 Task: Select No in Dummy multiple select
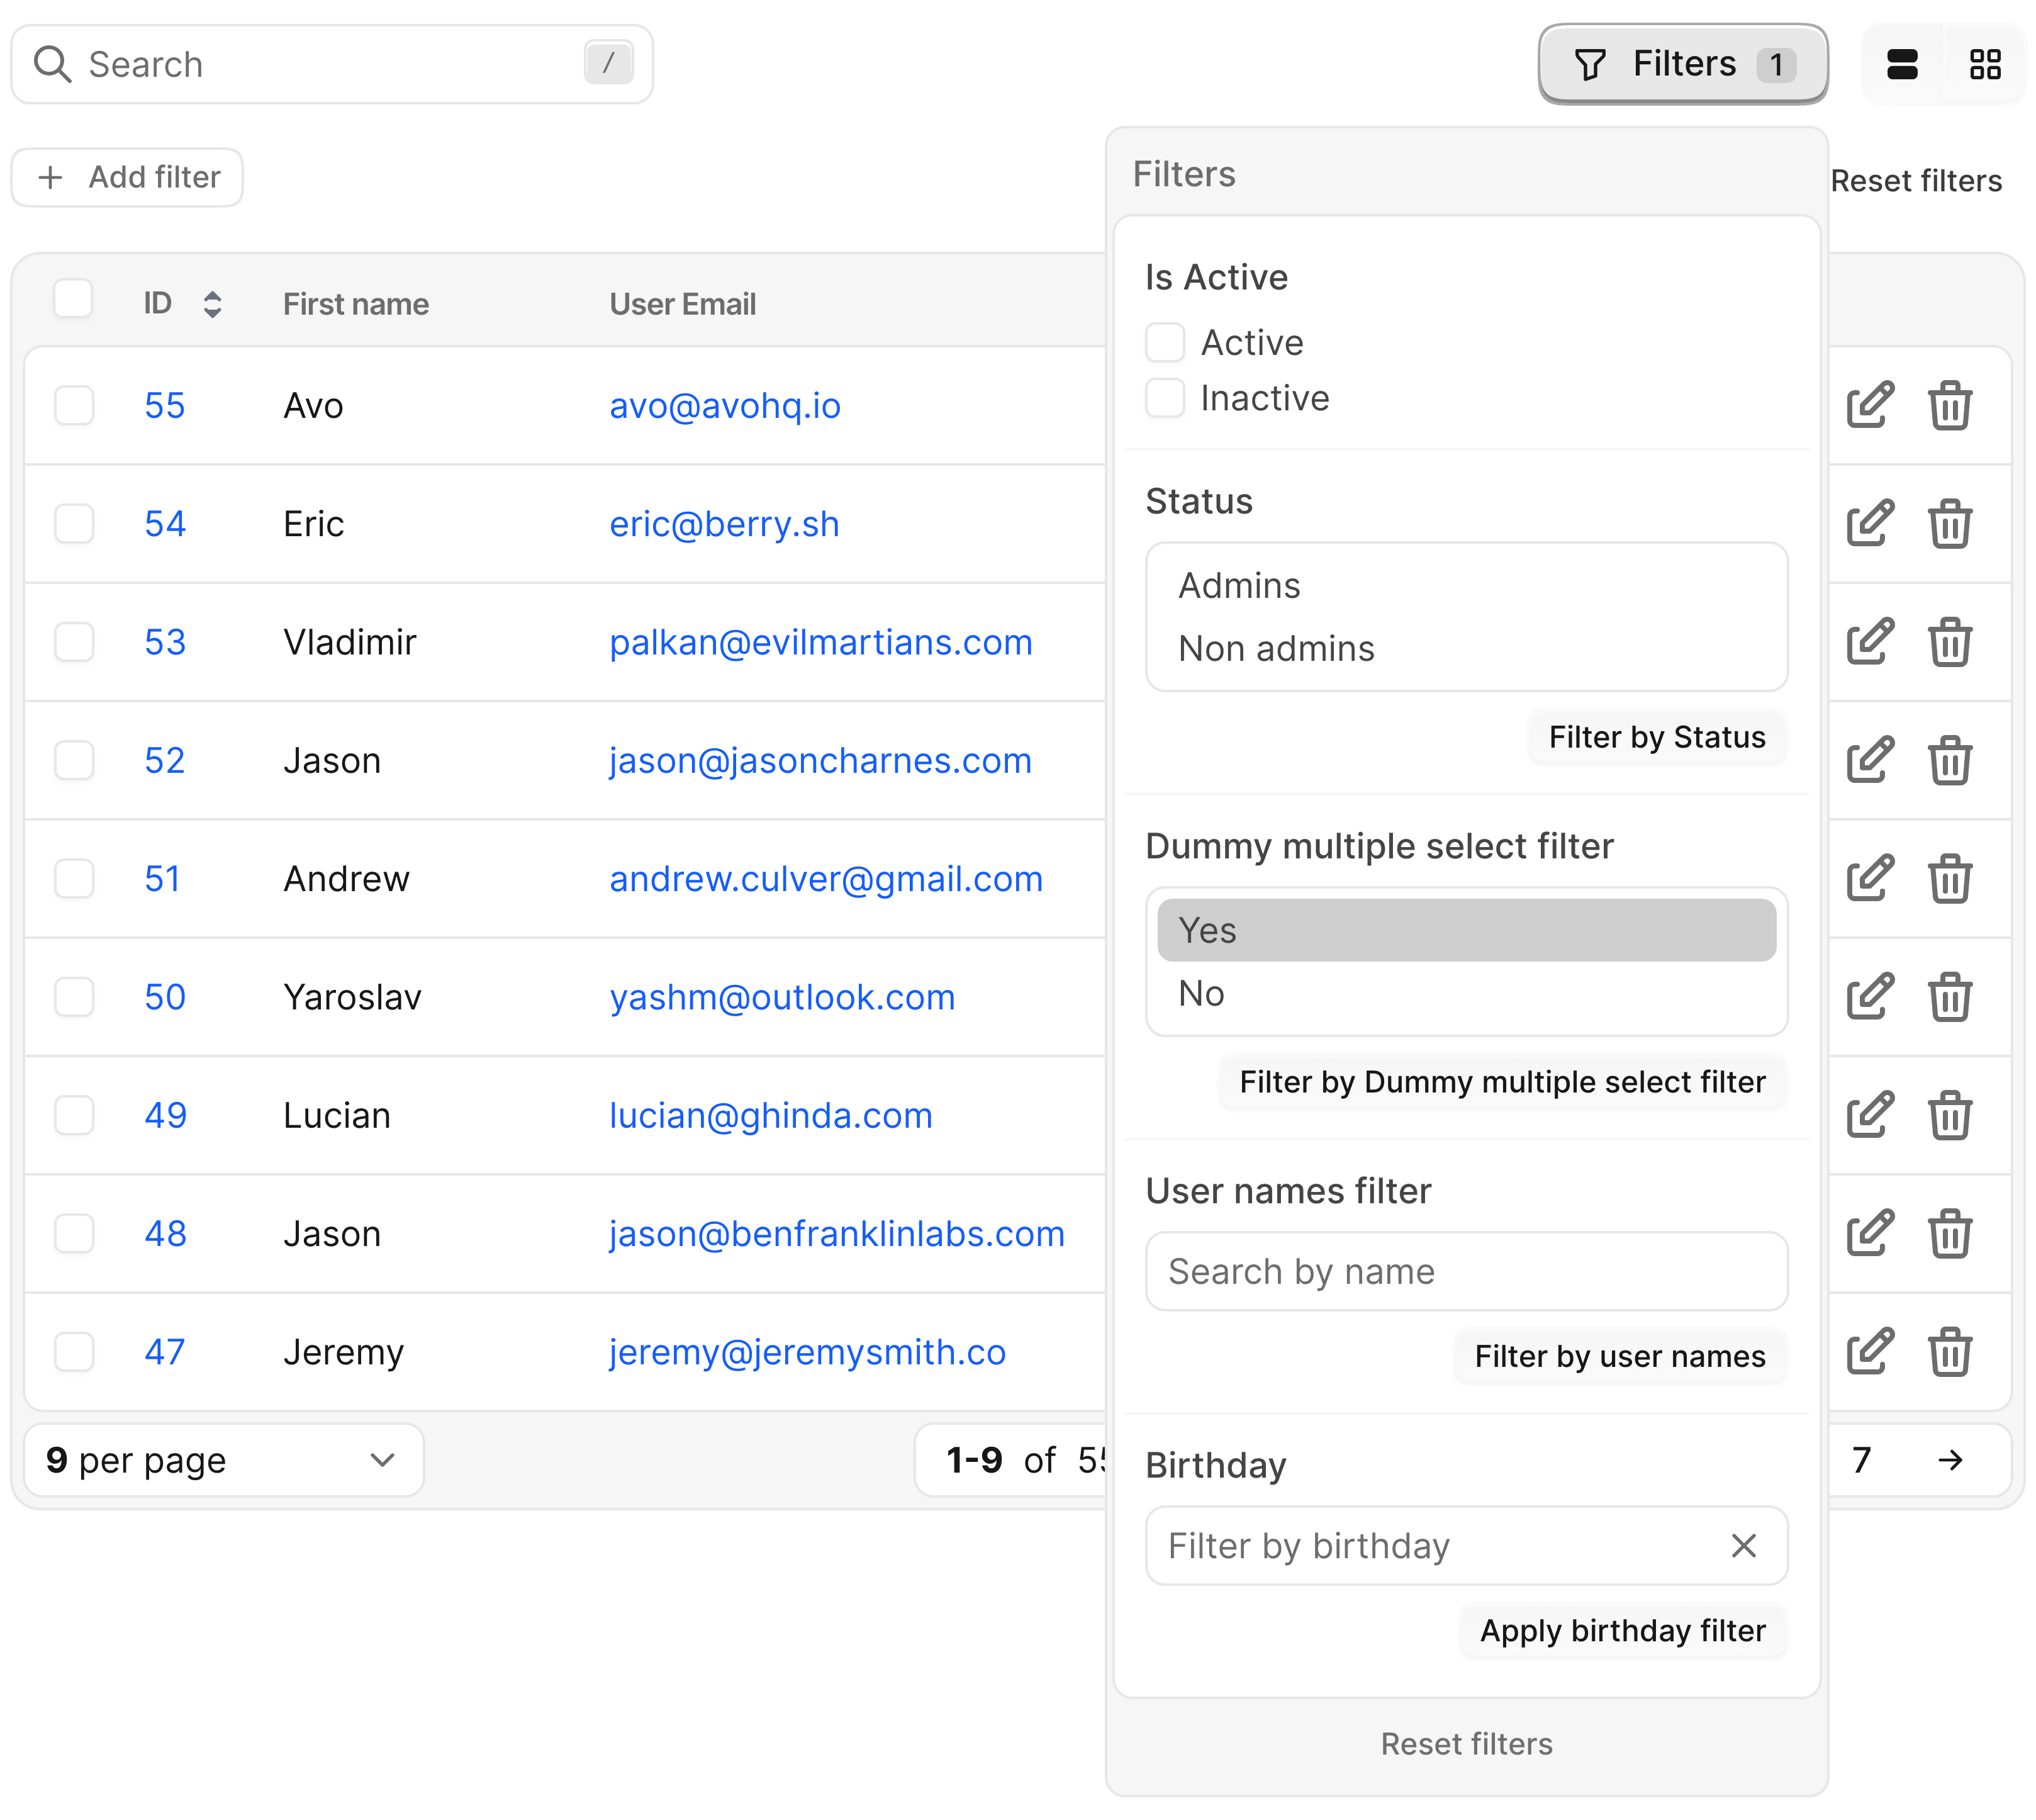point(1466,993)
